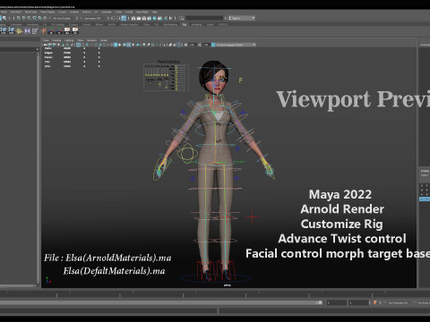The width and height of the screenshot is (430, 322).
Task: Open Camera Attributes in viewport toolbar
Action: coord(54,45)
